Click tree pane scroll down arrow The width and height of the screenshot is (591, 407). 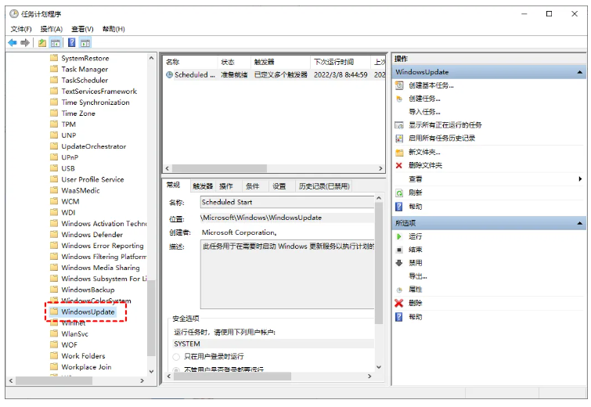pos(151,371)
